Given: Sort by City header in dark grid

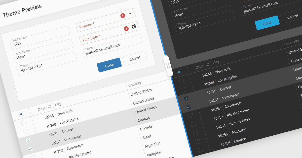Looking at the screenshot, I should (216, 62).
